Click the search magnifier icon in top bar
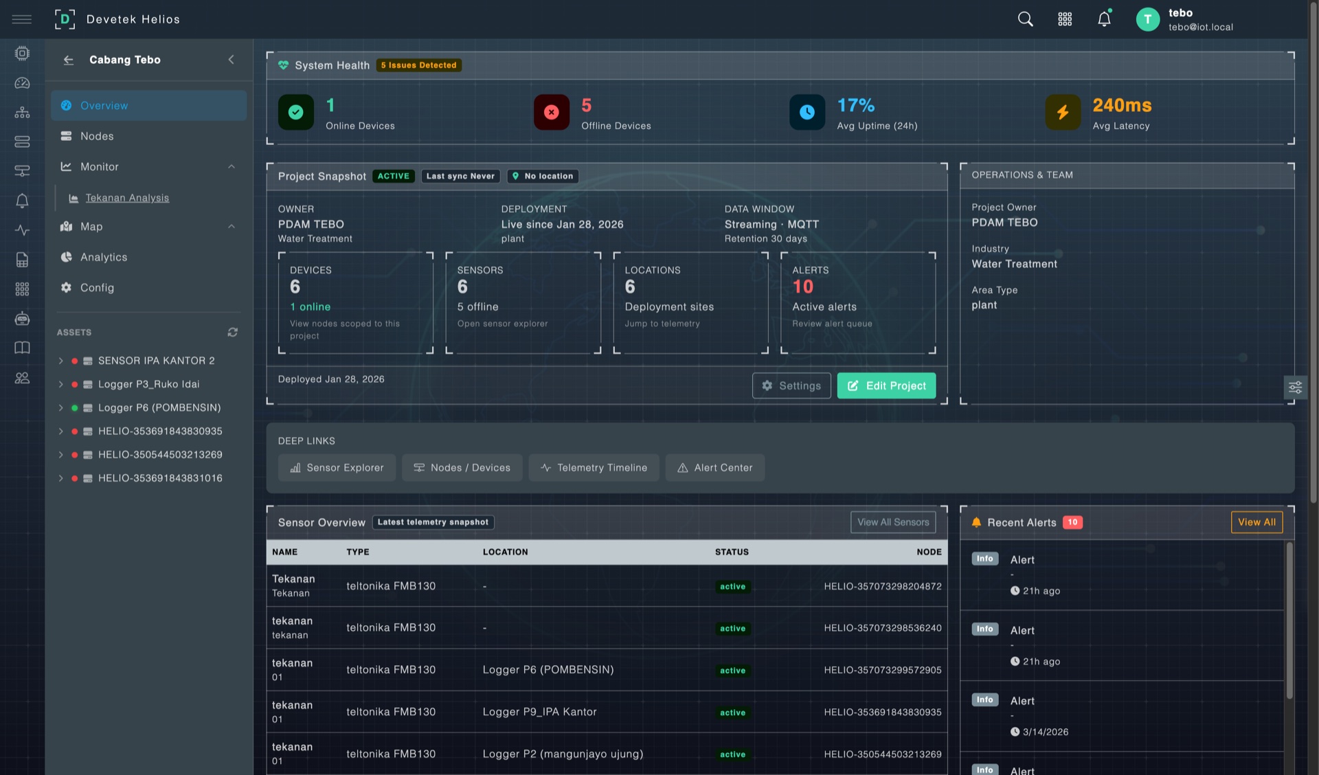 1025,19
